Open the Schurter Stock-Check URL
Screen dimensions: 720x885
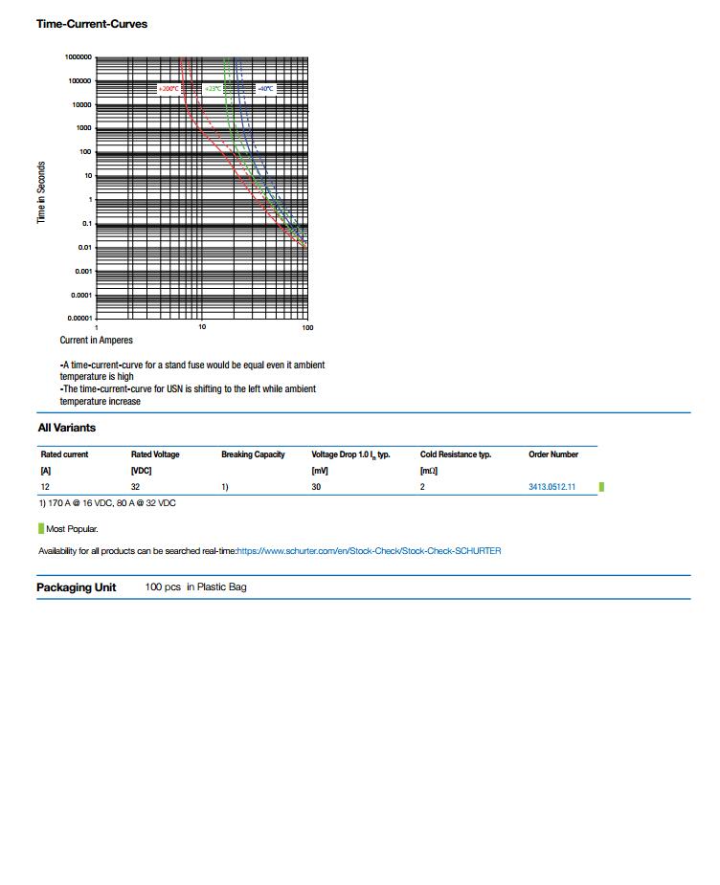(x=369, y=551)
